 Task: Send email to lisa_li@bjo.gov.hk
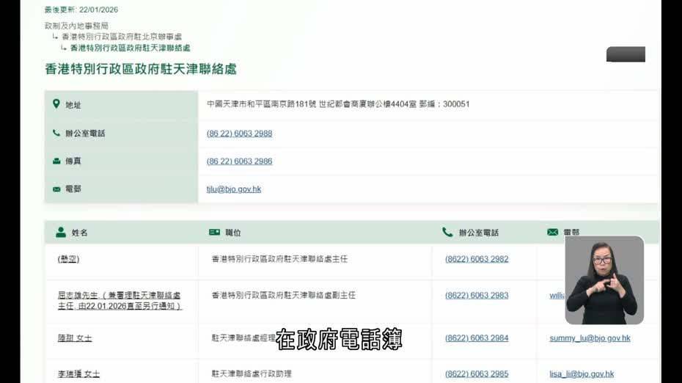pyautogui.click(x=582, y=374)
